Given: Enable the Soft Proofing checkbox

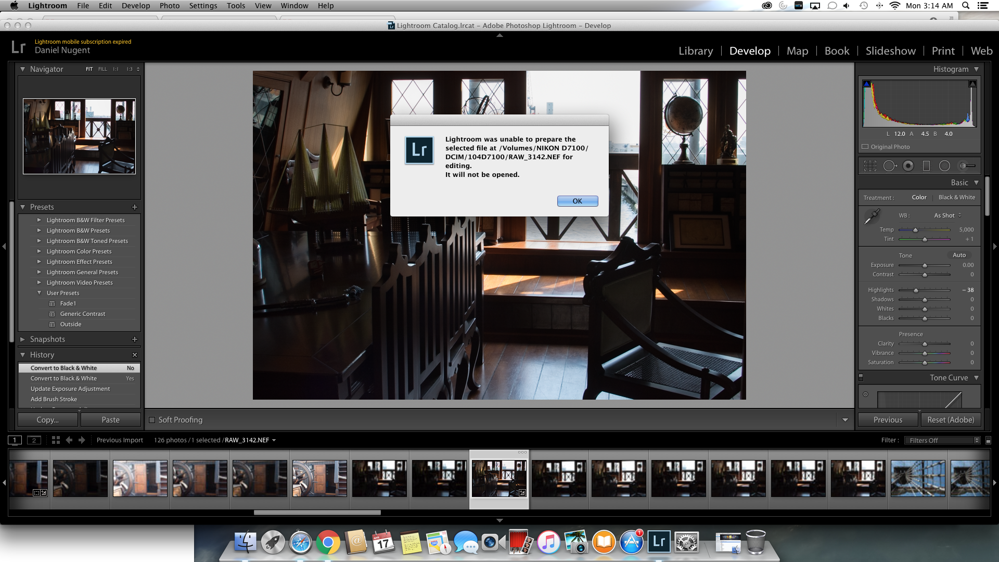Looking at the screenshot, I should pos(152,420).
